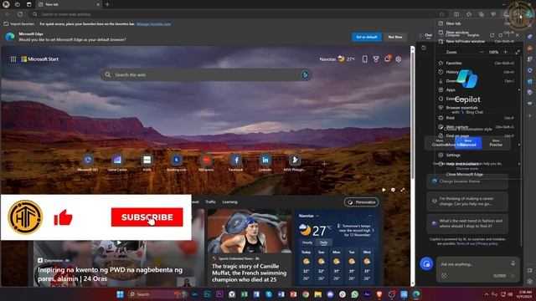Dismiss default browser prompt with Not Now

tap(394, 37)
